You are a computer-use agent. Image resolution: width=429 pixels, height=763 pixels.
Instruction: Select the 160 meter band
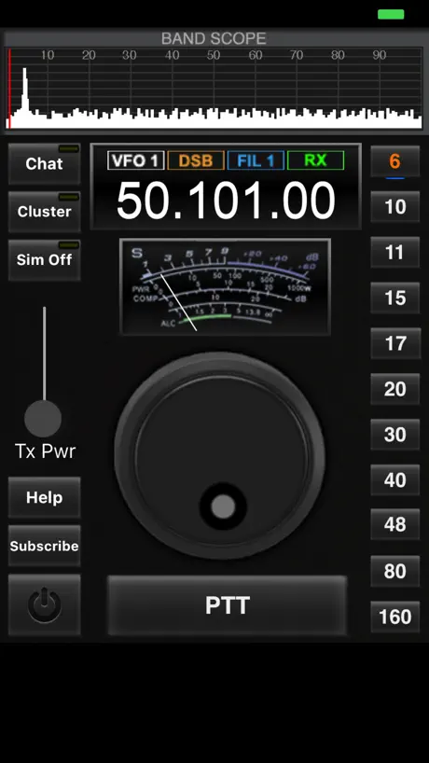pos(394,617)
